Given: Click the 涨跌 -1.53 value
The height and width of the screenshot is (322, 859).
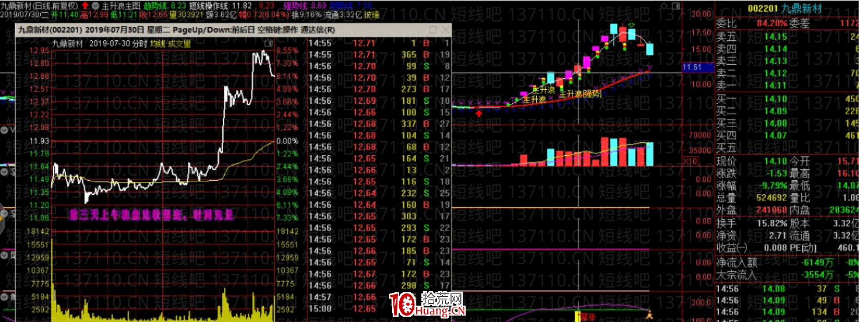Looking at the screenshot, I should point(776,174).
